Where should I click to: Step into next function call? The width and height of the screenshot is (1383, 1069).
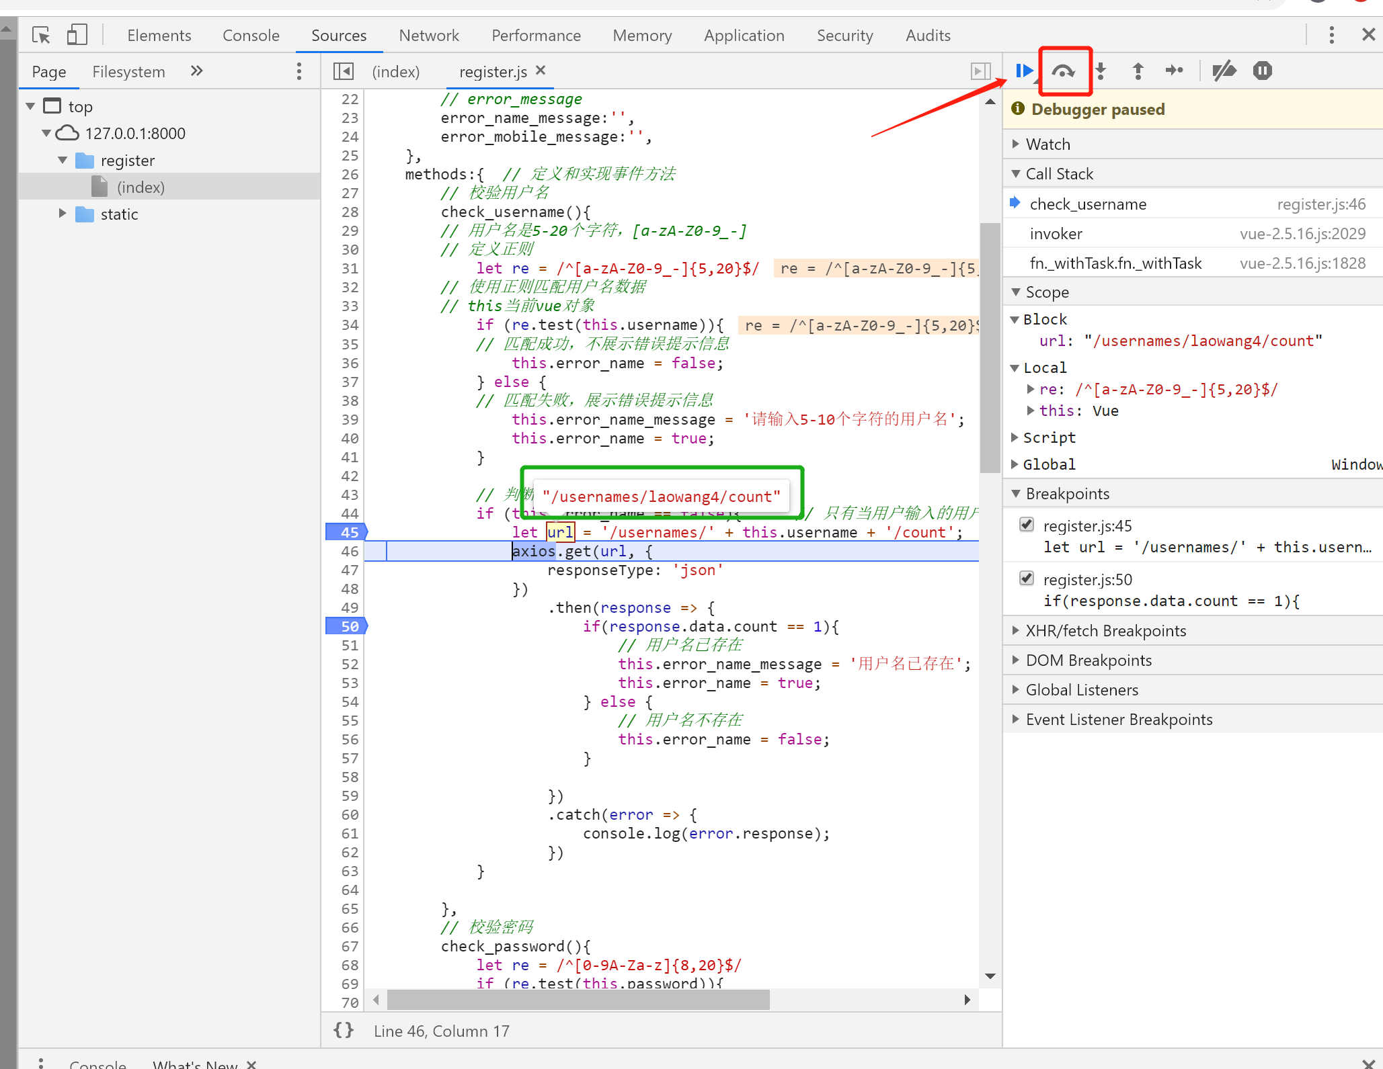[x=1101, y=71]
